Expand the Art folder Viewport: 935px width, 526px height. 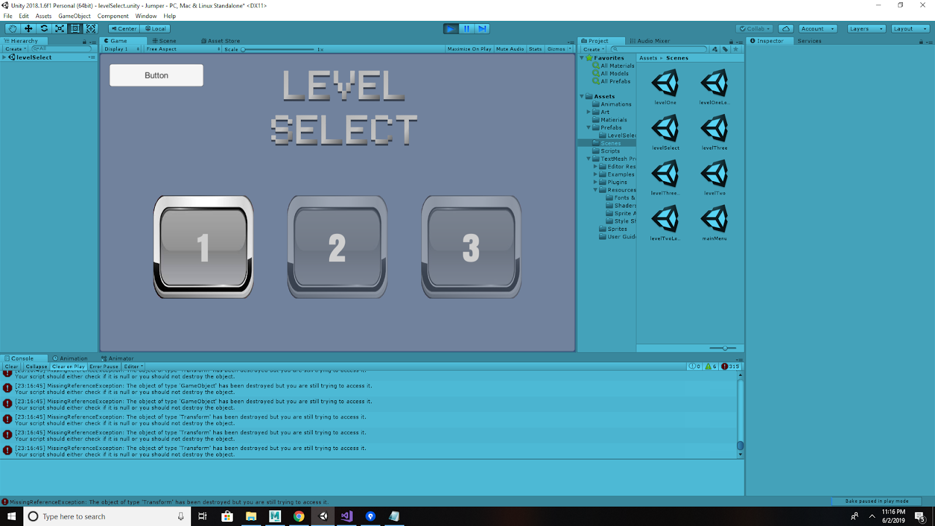click(588, 112)
